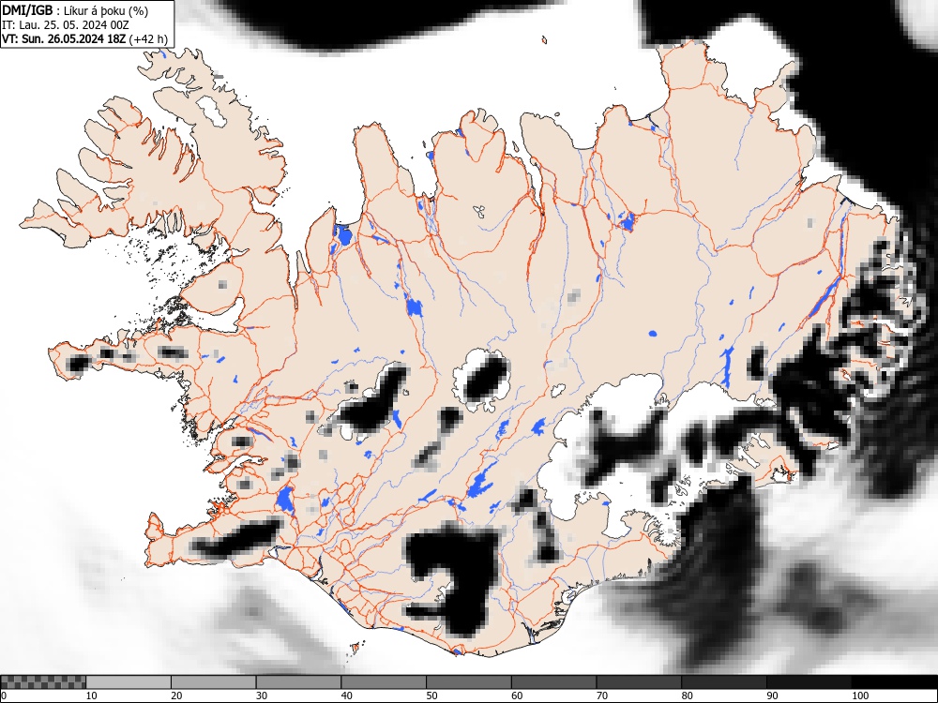
Task: Click the '10' legend scale label
Action: 92,696
